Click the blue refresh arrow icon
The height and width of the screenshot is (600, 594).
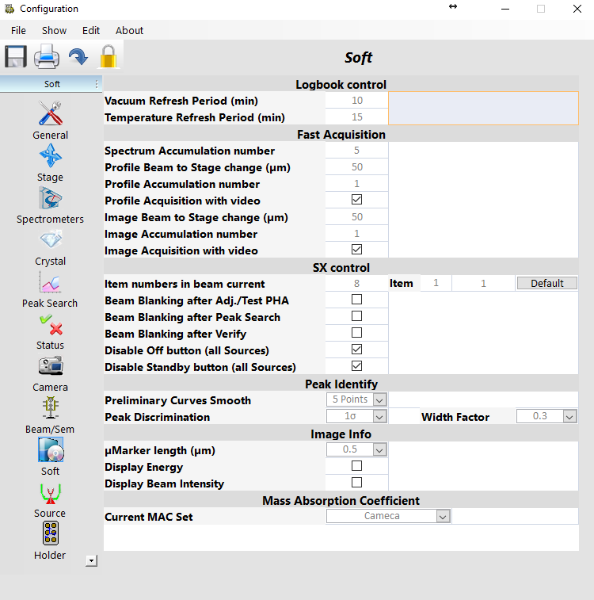[78, 57]
